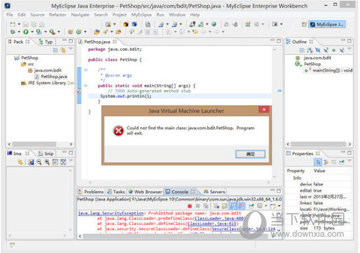Image resolution: width=360 pixels, height=253 pixels.
Task: Click the New file toolbar icon
Action: point(12,24)
